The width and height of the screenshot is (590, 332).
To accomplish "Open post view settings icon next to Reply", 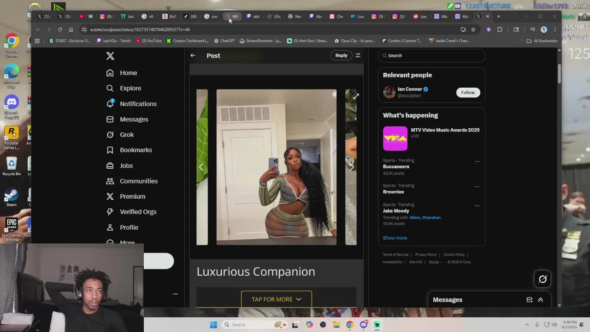I will tap(358, 55).
